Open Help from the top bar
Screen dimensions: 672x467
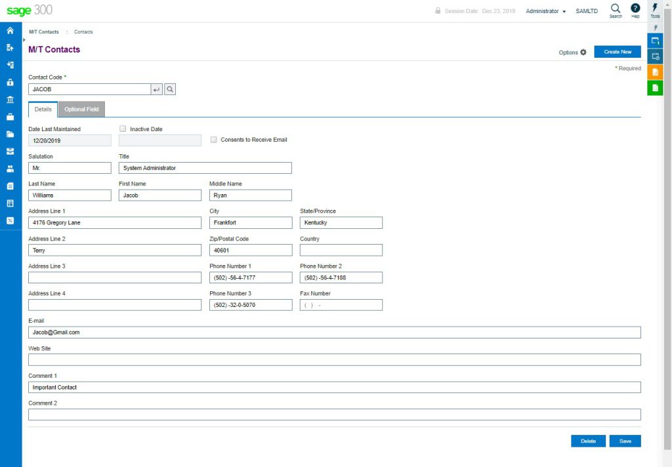pyautogui.click(x=635, y=10)
